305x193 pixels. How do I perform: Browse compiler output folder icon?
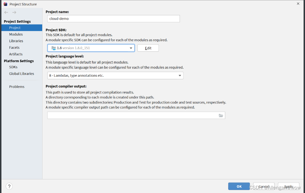click(x=221, y=115)
